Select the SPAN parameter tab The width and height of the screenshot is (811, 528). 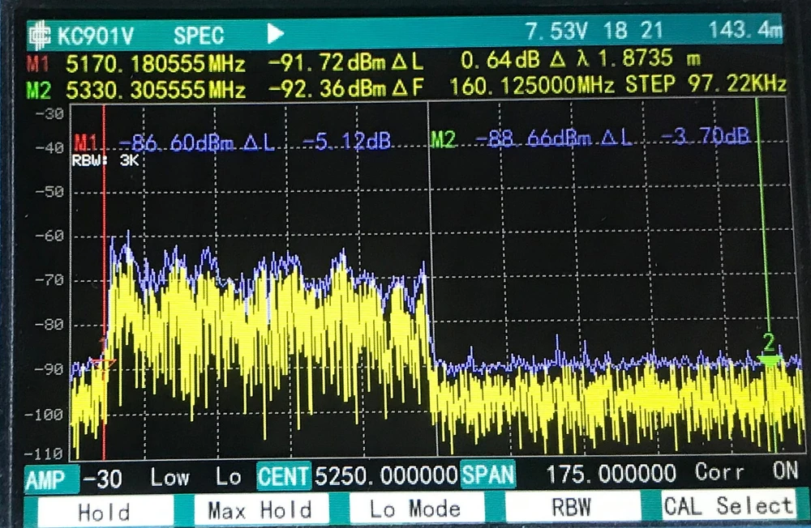pyautogui.click(x=487, y=475)
